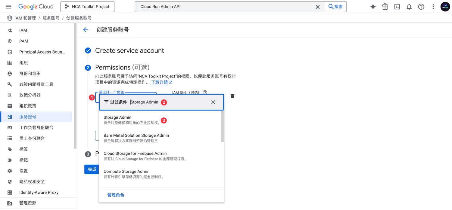The image size is (452, 210).
Task: Open the 请选择一个角色 role dropdown
Action: click(111, 93)
